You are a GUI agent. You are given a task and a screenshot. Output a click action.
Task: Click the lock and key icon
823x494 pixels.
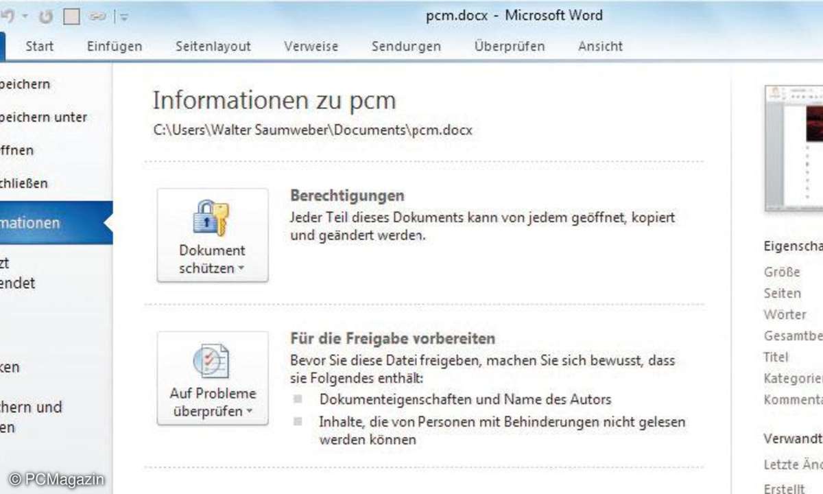pos(212,218)
